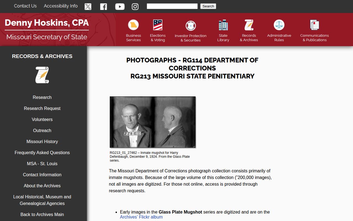Click the Elections & Voting flag icon
The width and height of the screenshot is (353, 221).
158,25
